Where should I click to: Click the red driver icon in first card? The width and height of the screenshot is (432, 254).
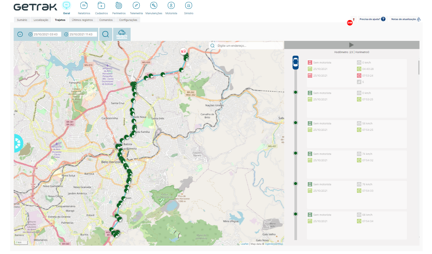310,62
